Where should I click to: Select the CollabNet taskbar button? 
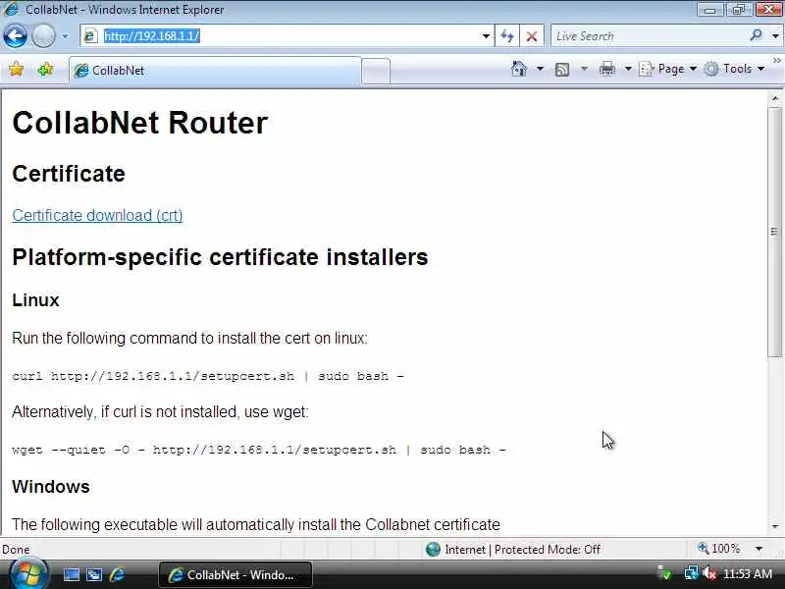tap(235, 575)
